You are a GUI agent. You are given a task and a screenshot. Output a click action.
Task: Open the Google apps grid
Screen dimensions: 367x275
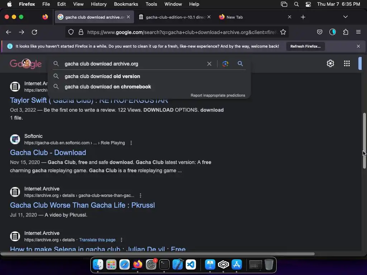pos(347,63)
